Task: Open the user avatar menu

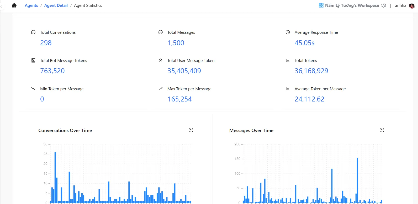Action: point(412,6)
